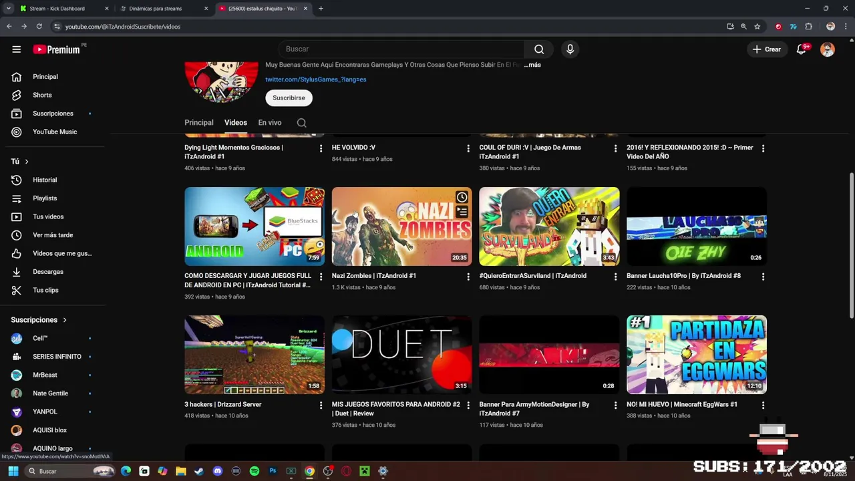Screen dimensions: 855x481
Task: Click add to queue icon on Nazi Zombies thumbnail
Action: coord(462,212)
